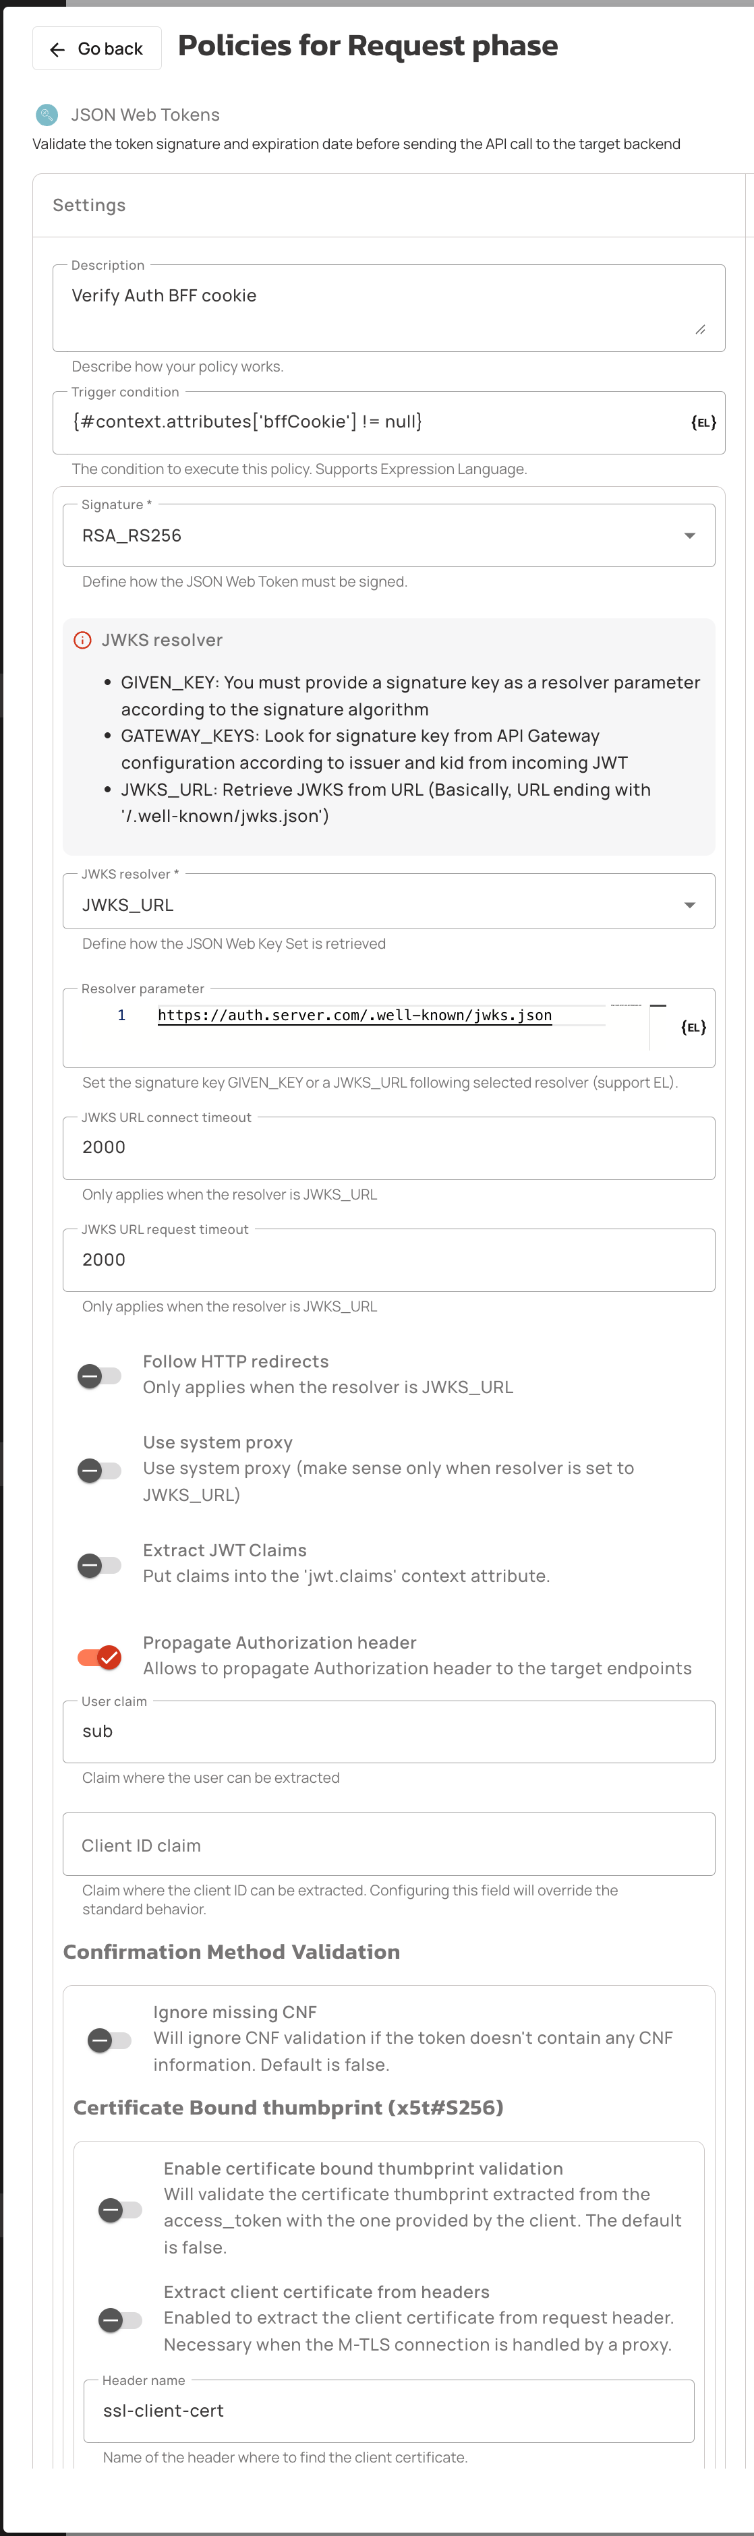Toggle Follow HTTP redirects switch
754x2536 pixels.
(x=99, y=1376)
